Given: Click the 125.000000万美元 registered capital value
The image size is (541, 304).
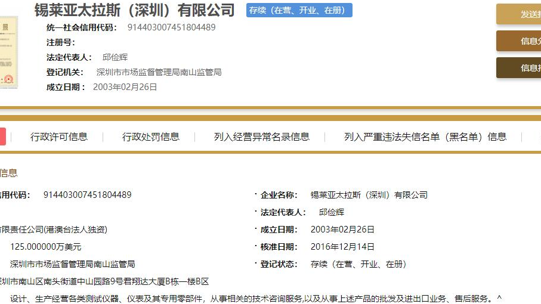Looking at the screenshot, I should (x=45, y=247).
